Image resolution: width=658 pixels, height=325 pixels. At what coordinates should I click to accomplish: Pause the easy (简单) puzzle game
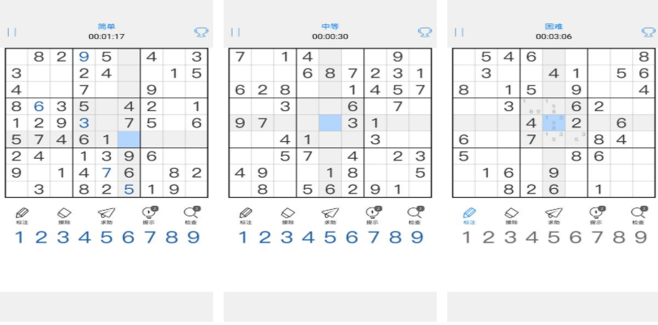coord(12,32)
